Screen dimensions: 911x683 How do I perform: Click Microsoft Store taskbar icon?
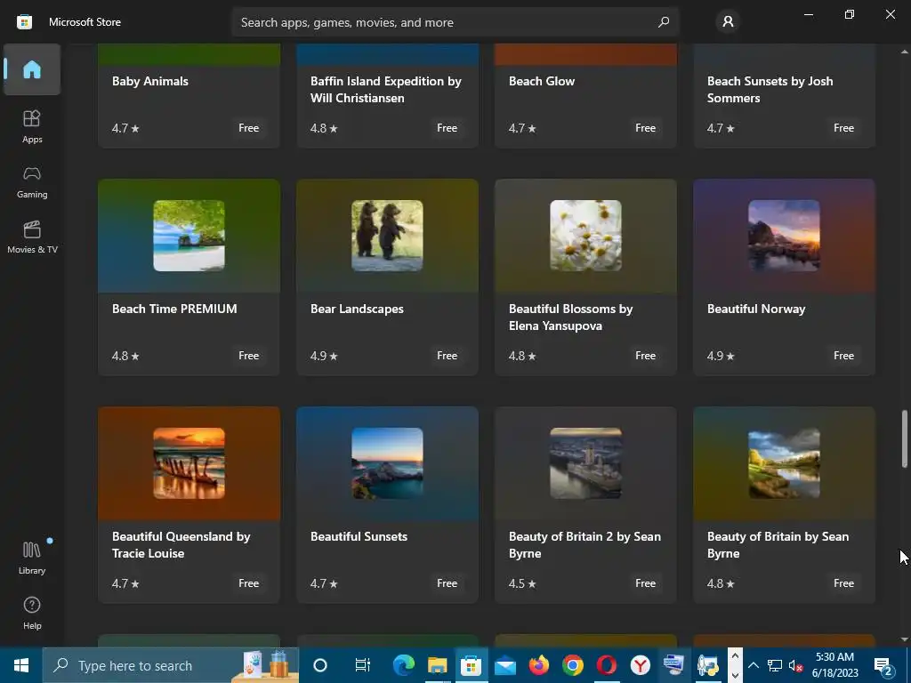pyautogui.click(x=472, y=665)
